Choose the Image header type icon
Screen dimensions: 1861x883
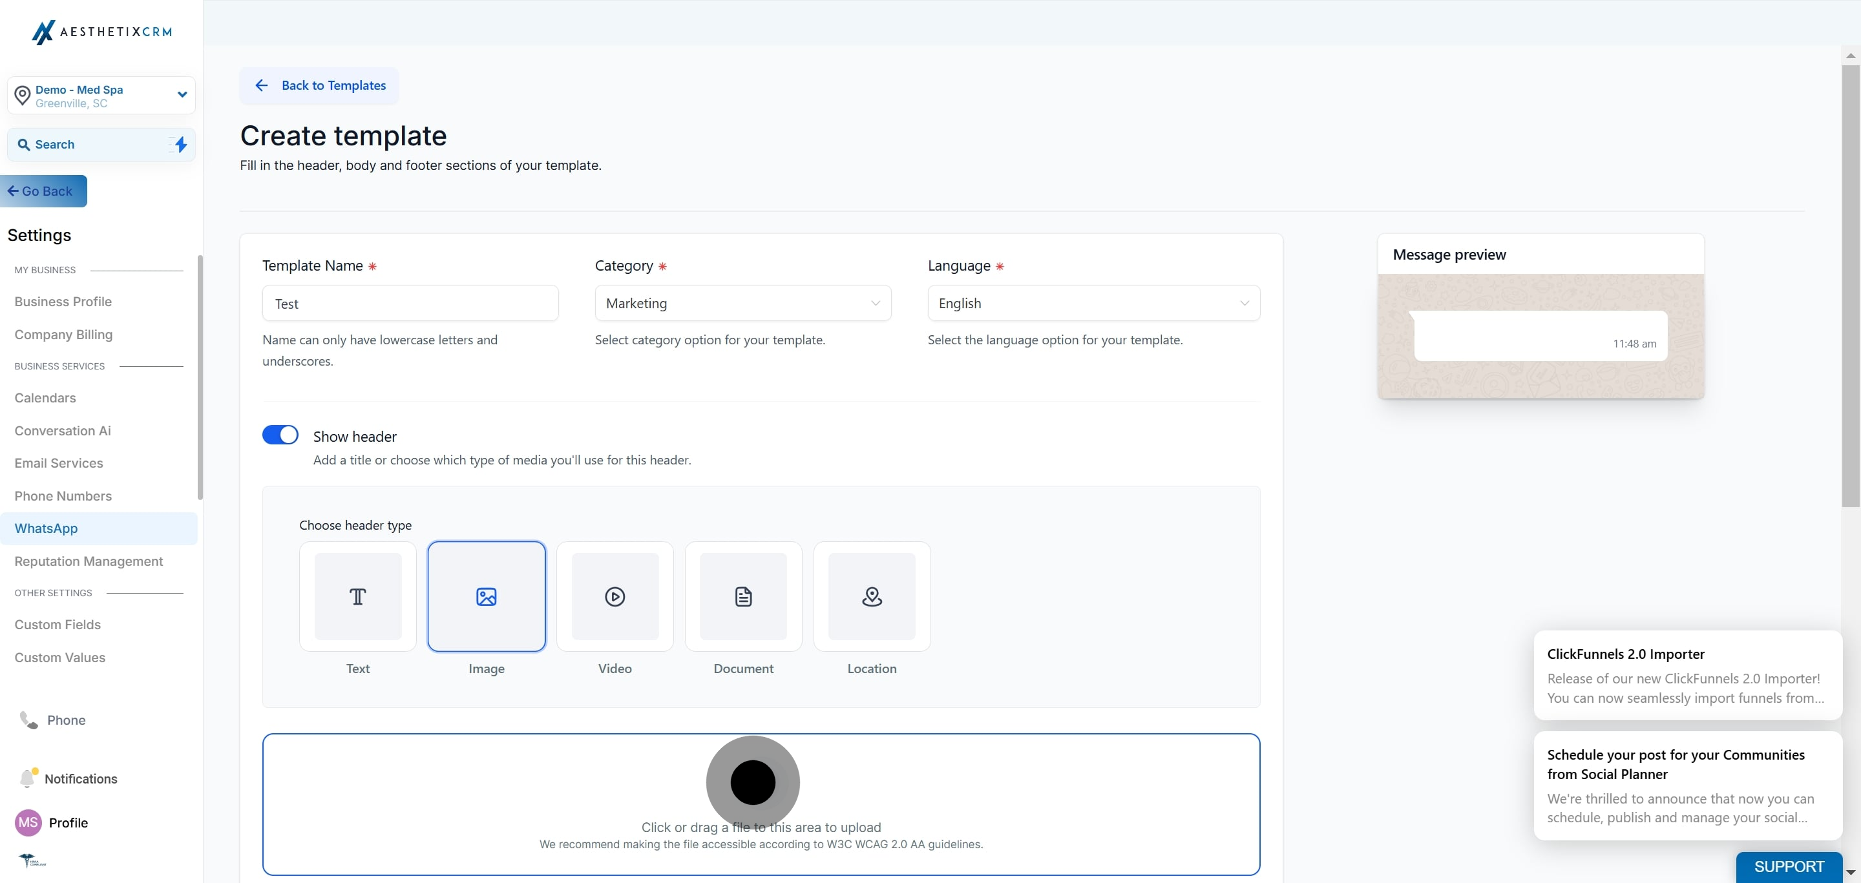[486, 596]
